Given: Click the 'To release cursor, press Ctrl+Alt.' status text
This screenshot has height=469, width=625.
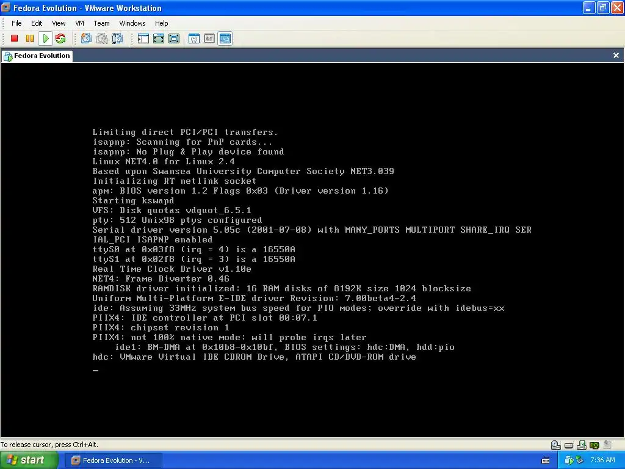Looking at the screenshot, I should (x=49, y=445).
